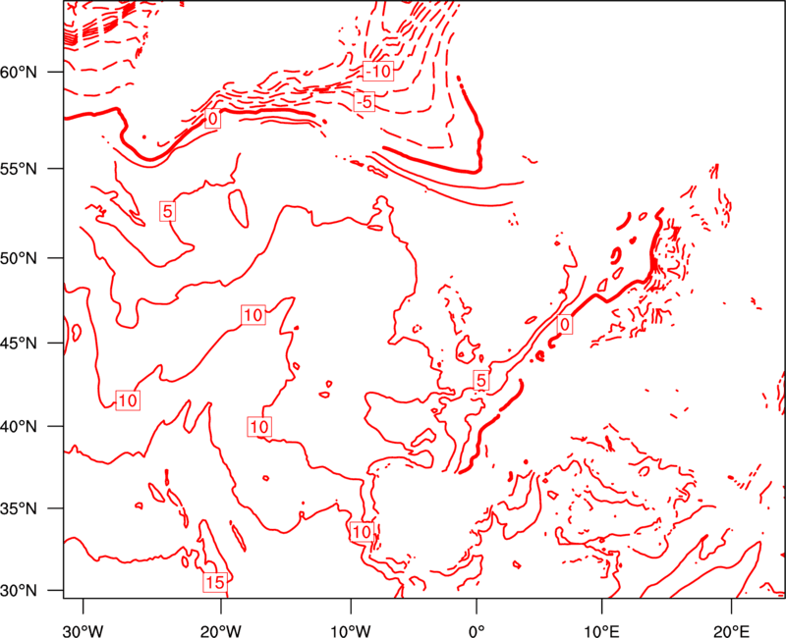The width and height of the screenshot is (786, 638).
Task: Click the 40°N latitude axis label
Action: pos(19,427)
